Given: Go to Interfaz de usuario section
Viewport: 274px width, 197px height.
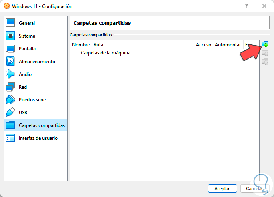Looking at the screenshot, I should click(x=38, y=138).
